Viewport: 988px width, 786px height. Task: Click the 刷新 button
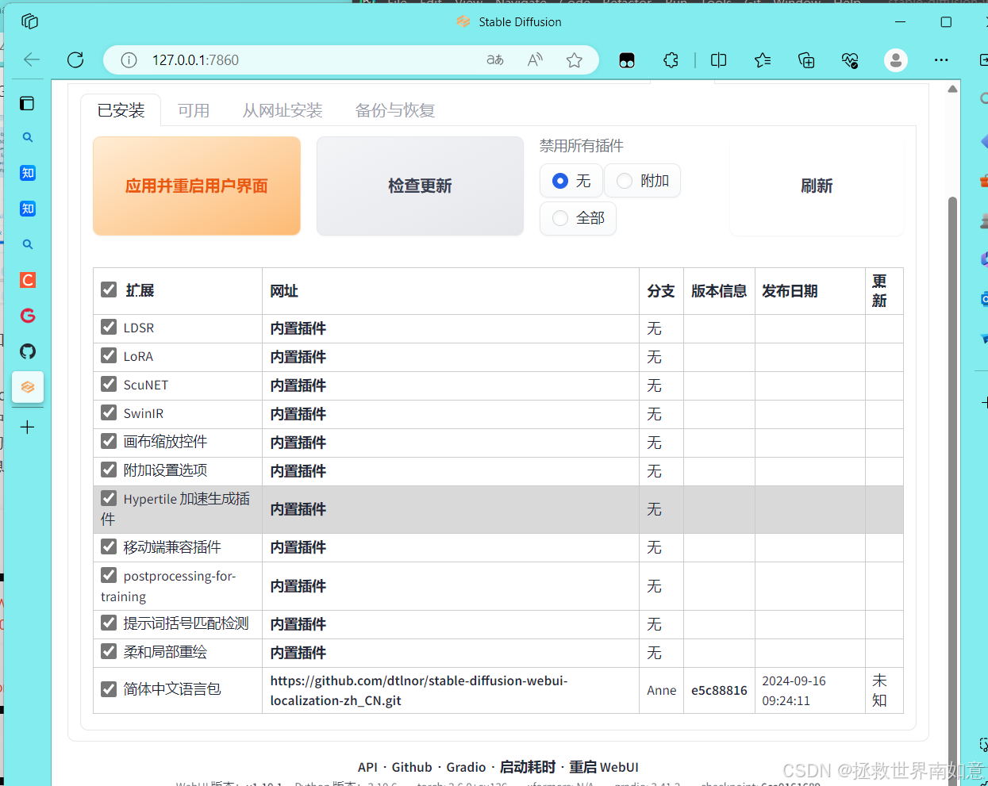(817, 186)
